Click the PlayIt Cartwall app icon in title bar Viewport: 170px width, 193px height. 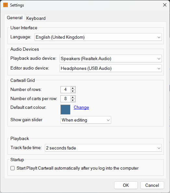point(6,5)
